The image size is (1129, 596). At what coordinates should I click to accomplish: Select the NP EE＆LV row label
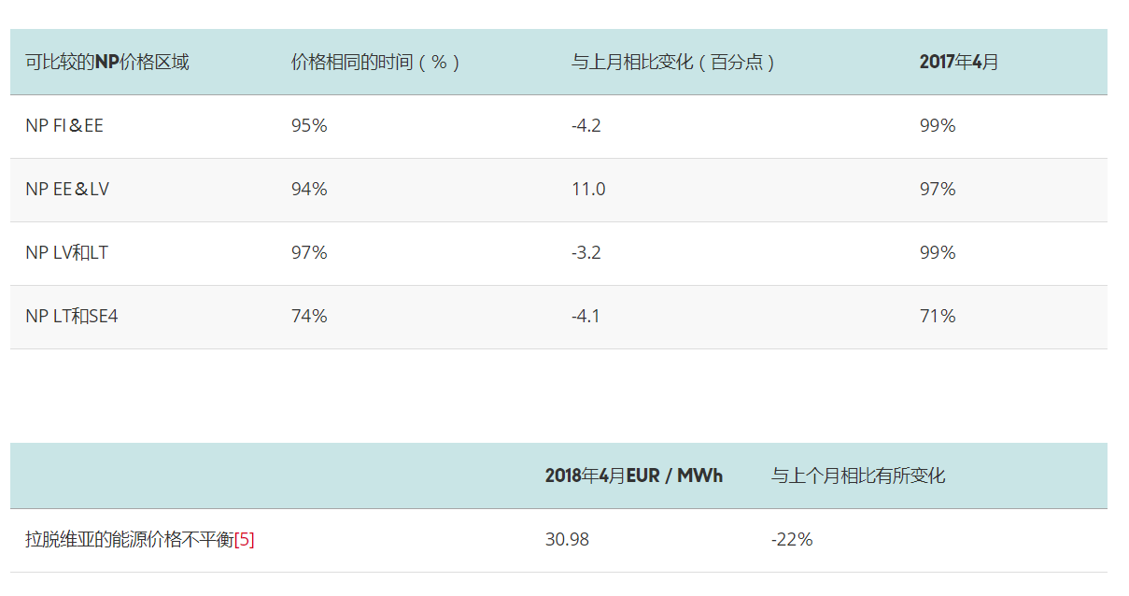click(67, 190)
